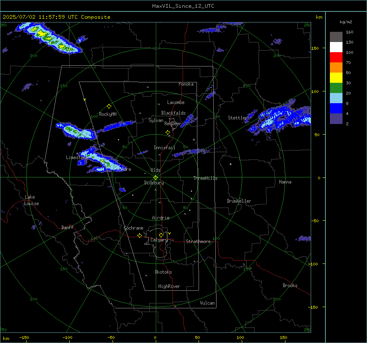Click the Ponoka town label
The height and width of the screenshot is (343, 367).
click(186, 84)
